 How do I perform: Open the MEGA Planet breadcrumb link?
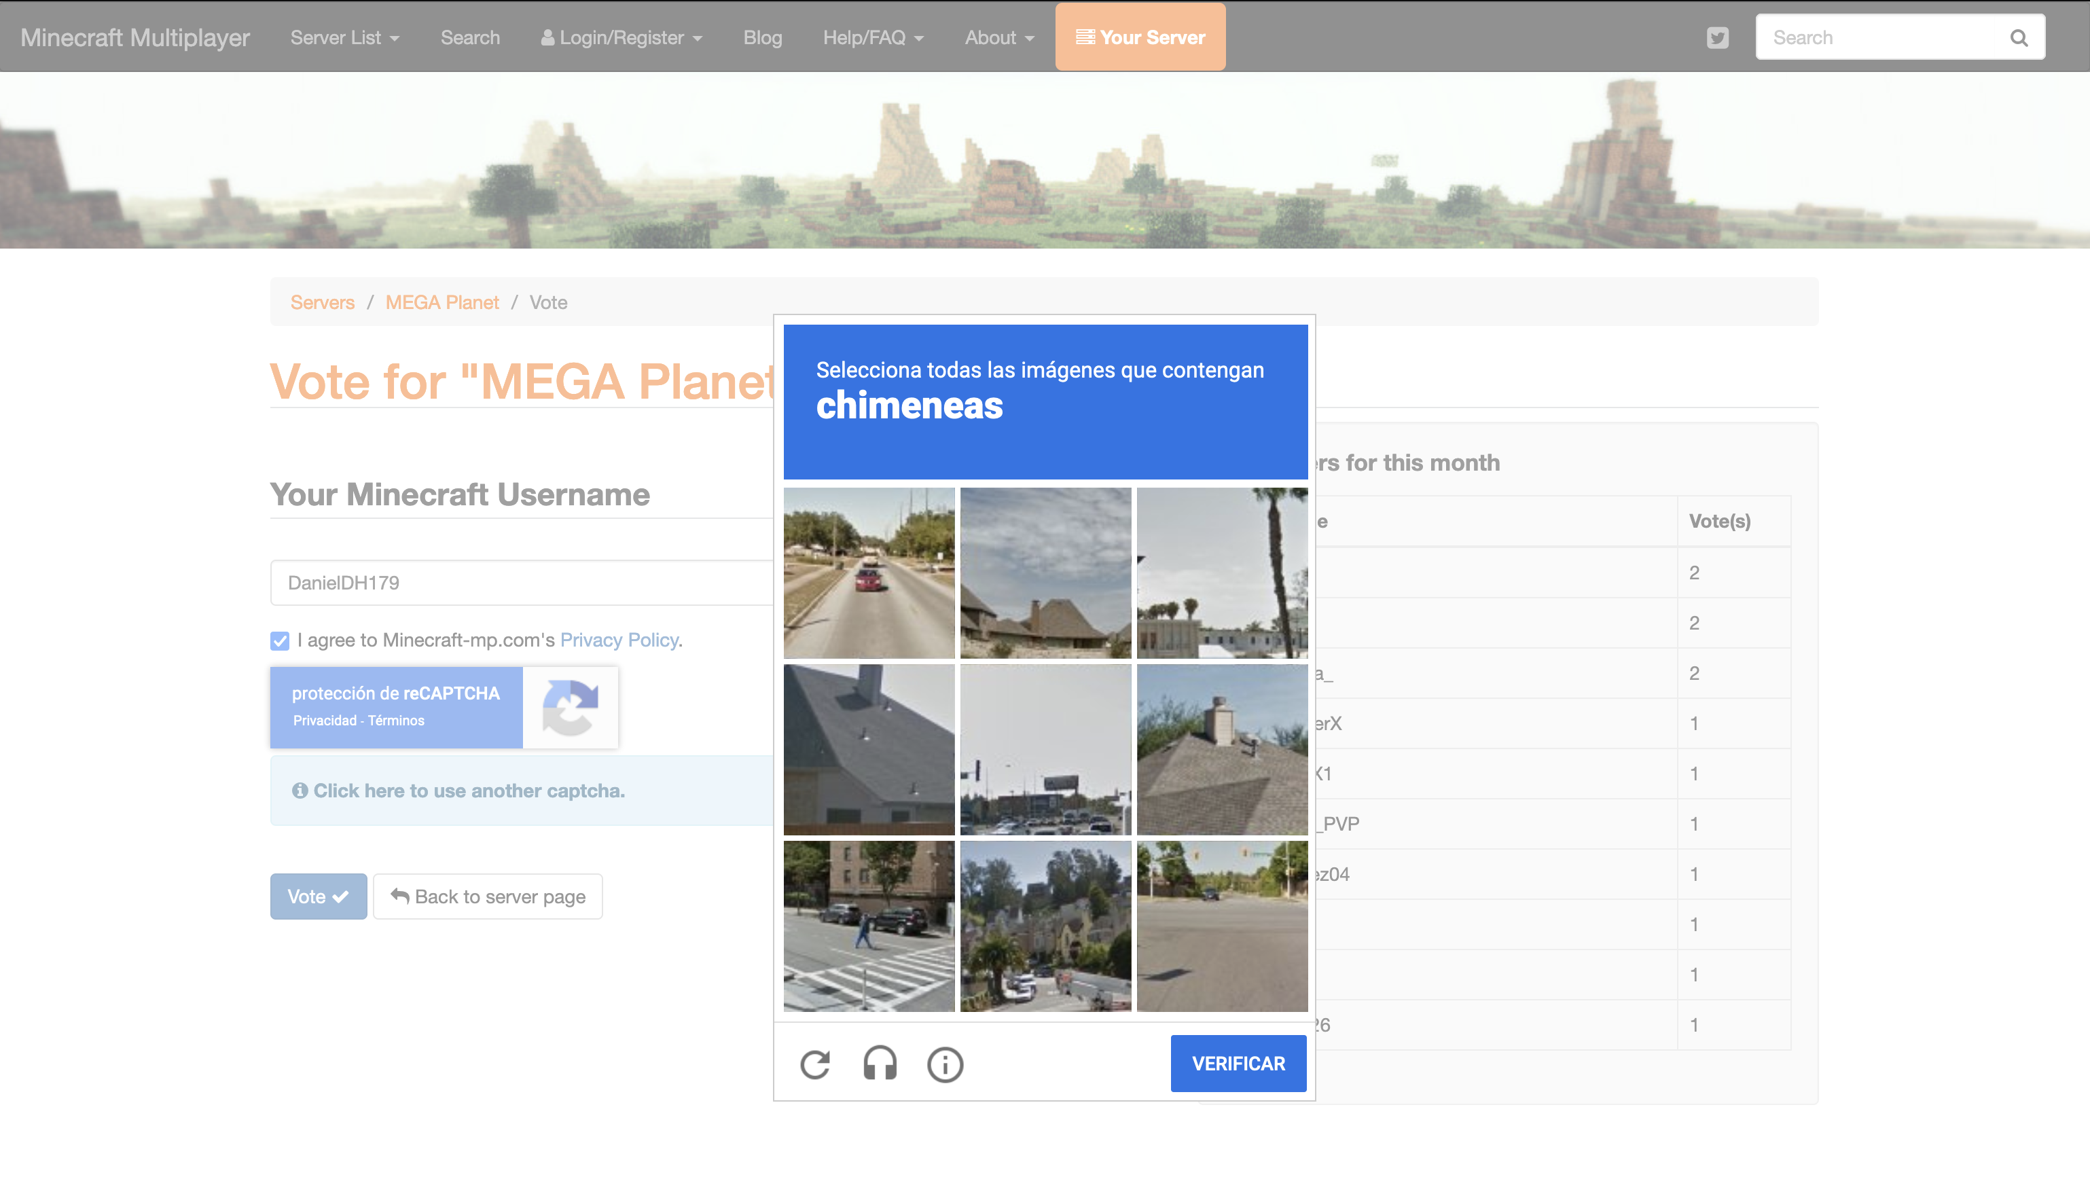(x=442, y=302)
